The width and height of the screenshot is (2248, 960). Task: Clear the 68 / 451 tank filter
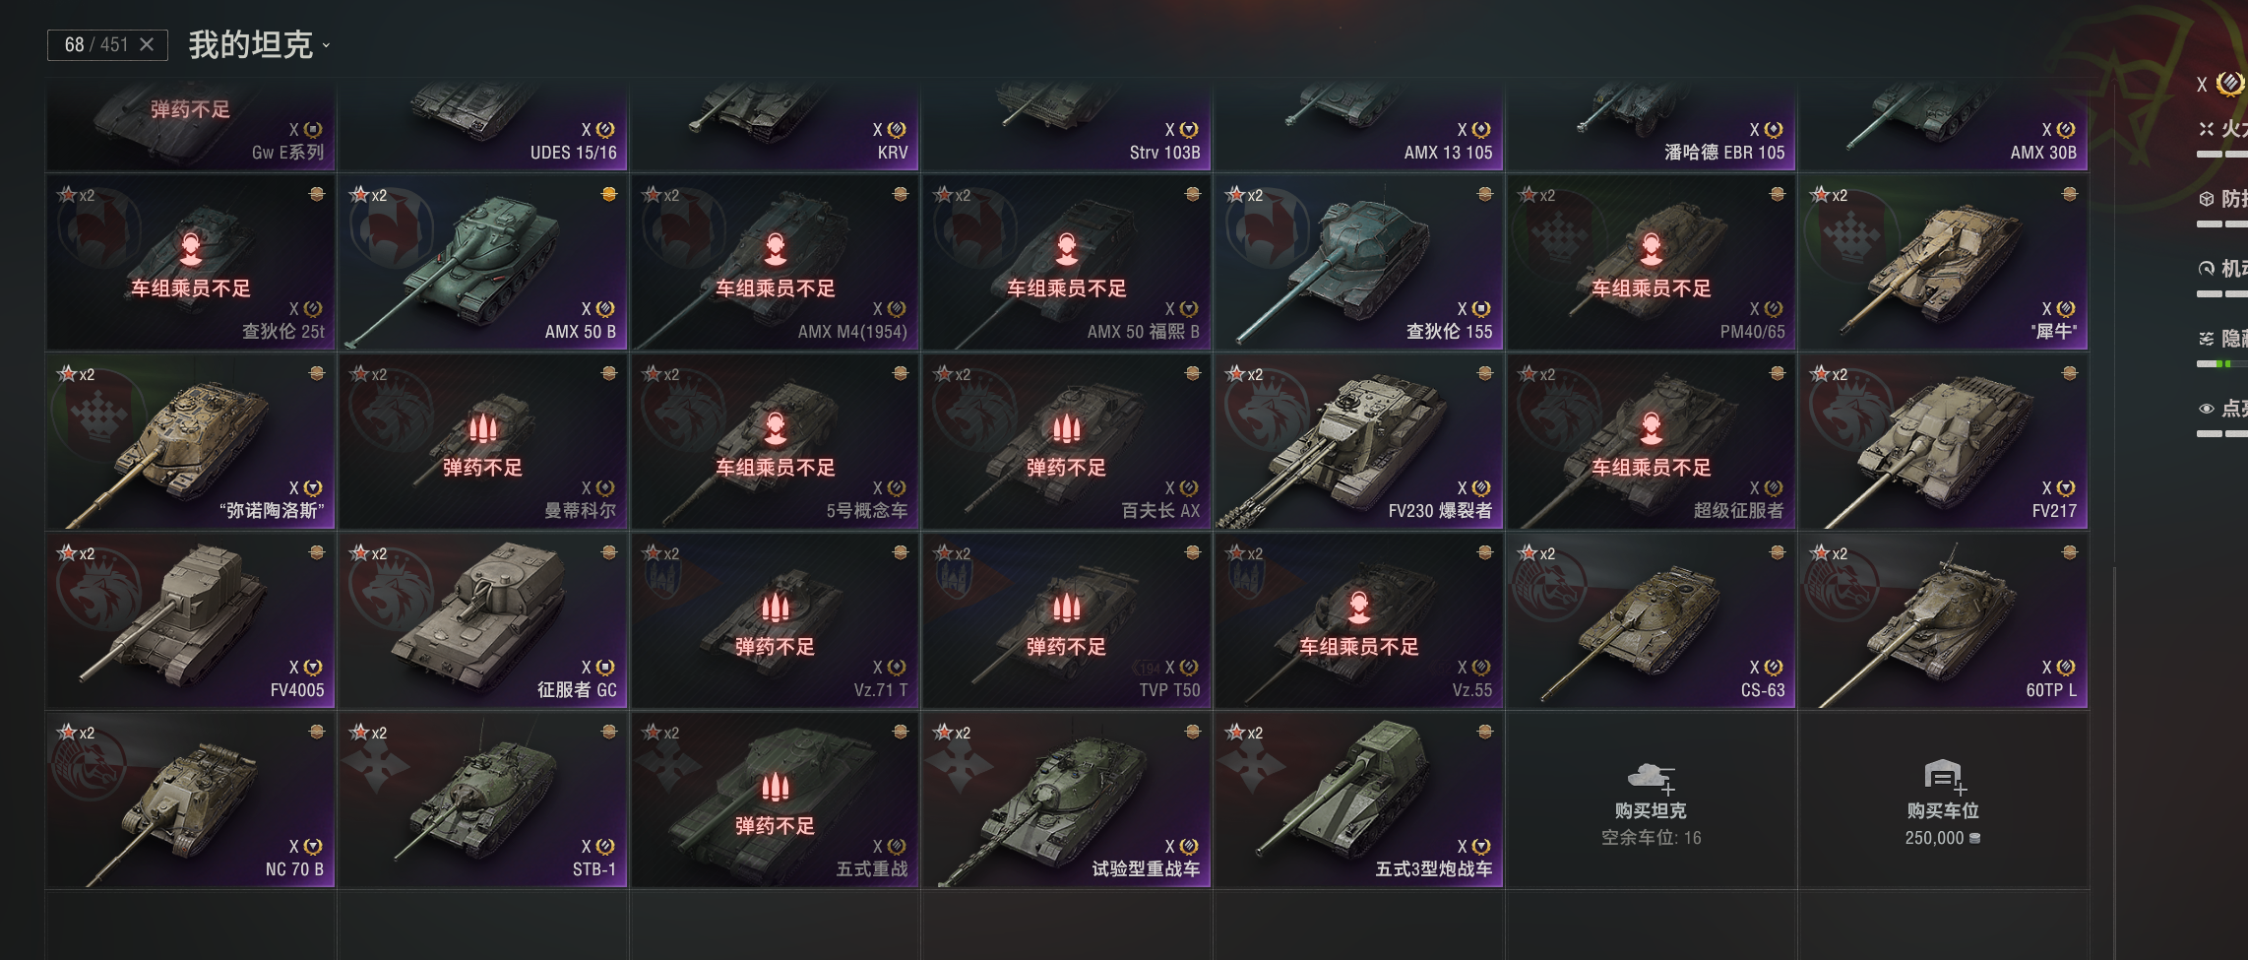[x=147, y=44]
